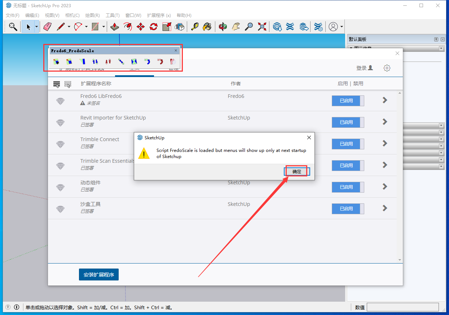Activate the Pan hand tool

pos(236,27)
